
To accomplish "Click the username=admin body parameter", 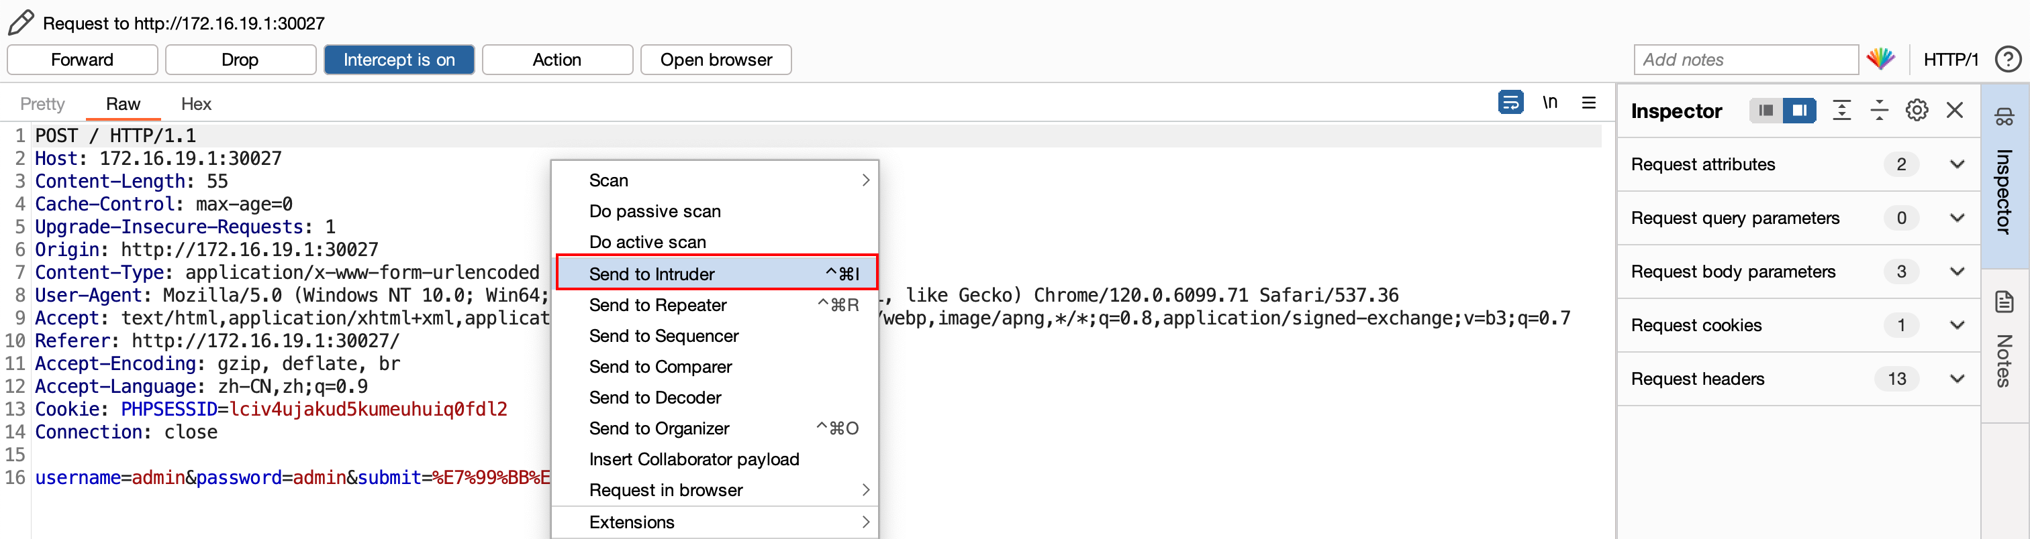I will (x=110, y=477).
